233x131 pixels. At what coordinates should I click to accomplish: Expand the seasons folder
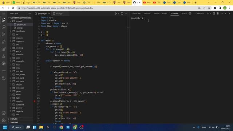pyautogui.click(x=20, y=38)
